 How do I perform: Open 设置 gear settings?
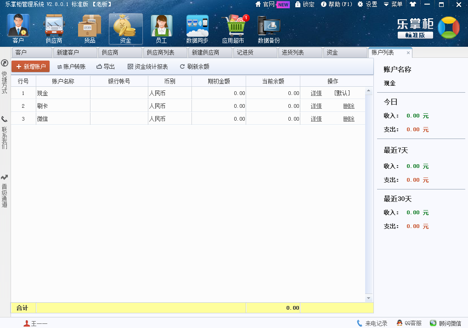click(367, 5)
